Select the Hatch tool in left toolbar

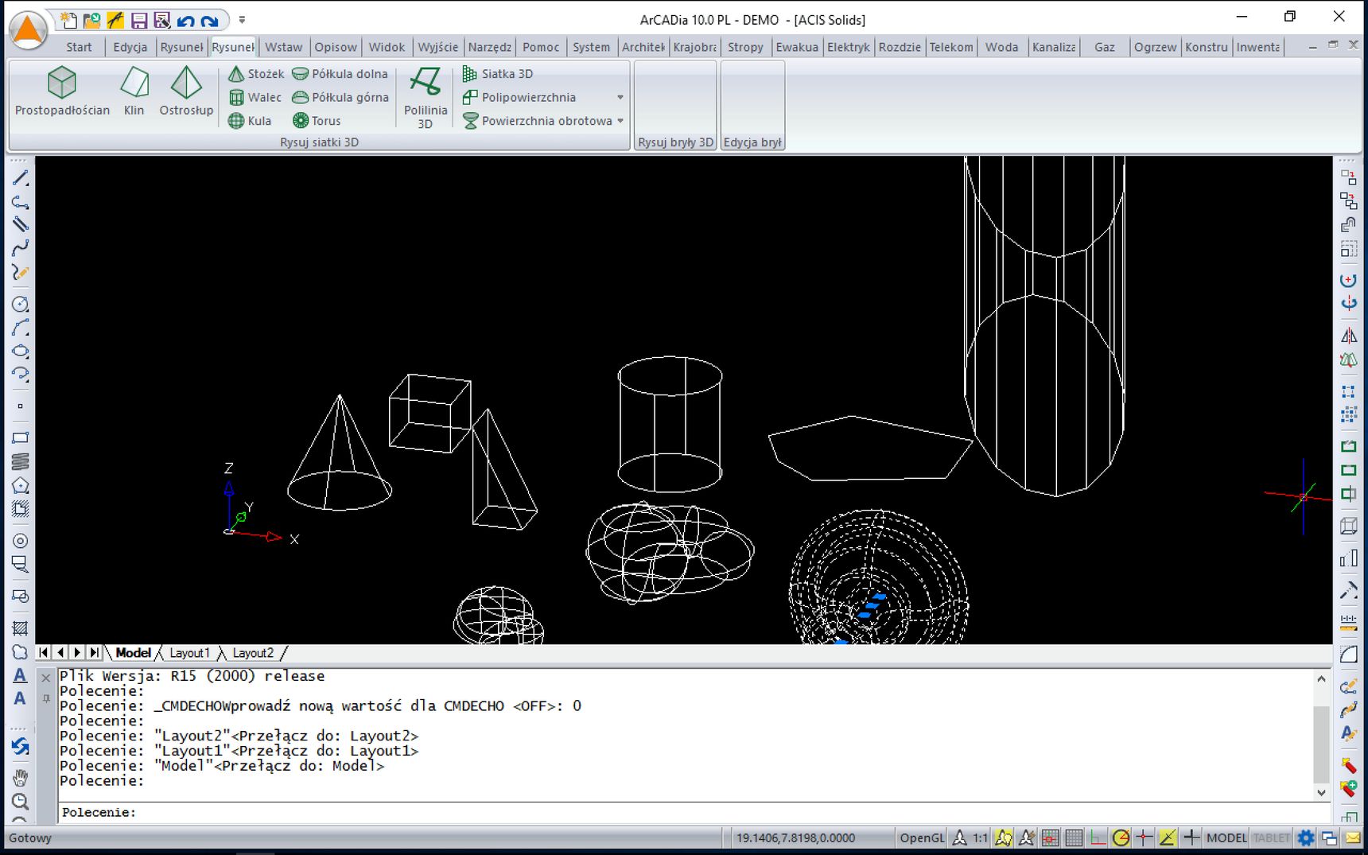pos(20,628)
